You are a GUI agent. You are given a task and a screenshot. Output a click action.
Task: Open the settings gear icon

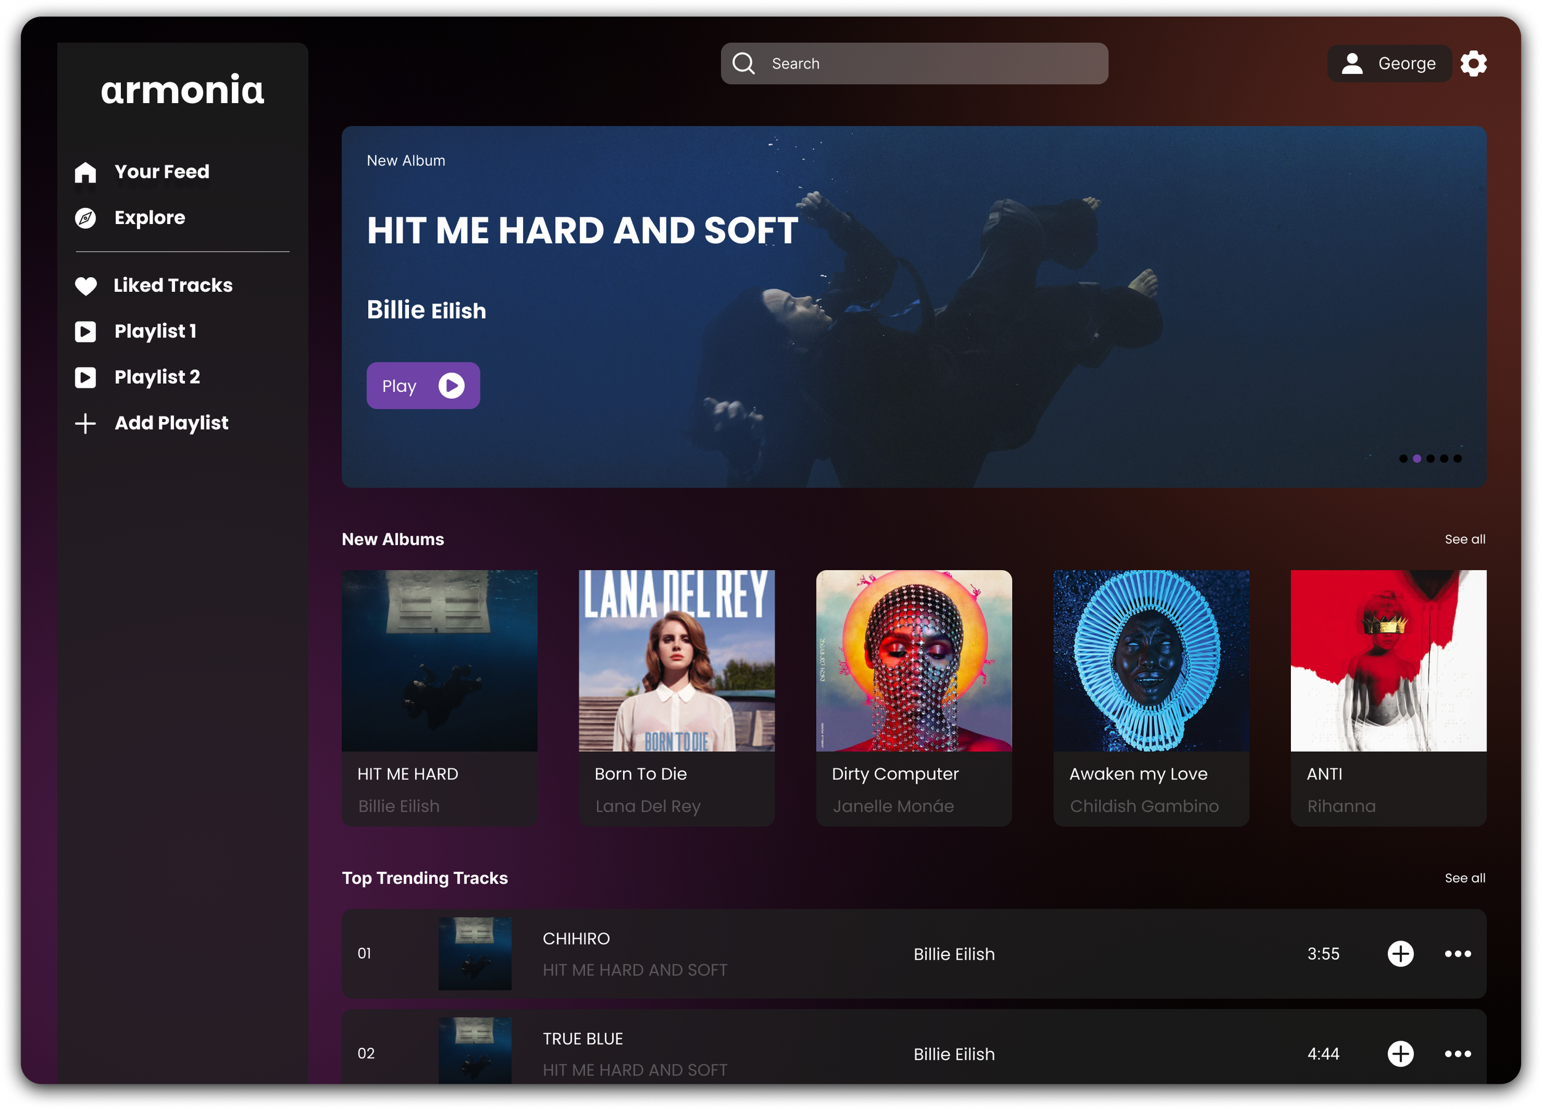[x=1474, y=64]
